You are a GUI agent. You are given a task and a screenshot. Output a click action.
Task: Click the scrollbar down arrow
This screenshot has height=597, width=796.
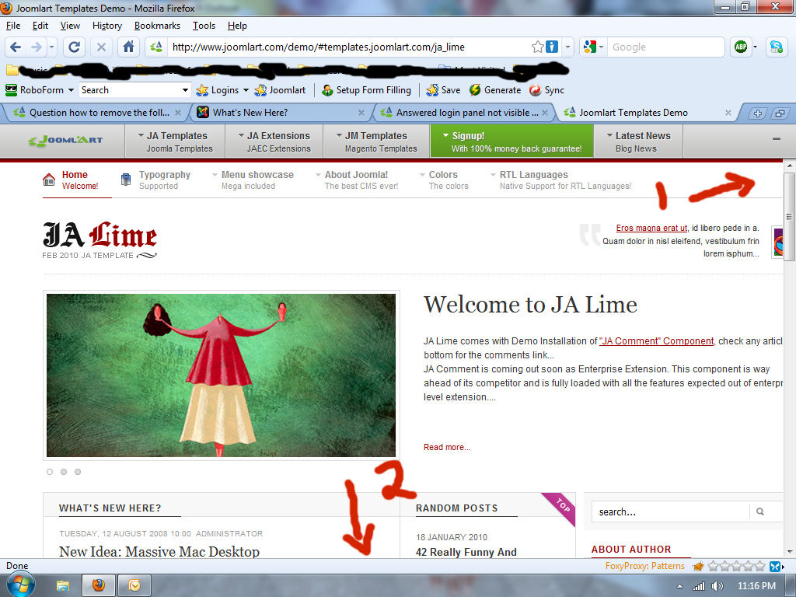pos(790,552)
